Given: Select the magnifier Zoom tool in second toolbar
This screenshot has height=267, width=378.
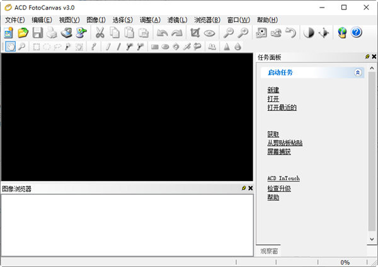Looking at the screenshot, I should [21, 46].
